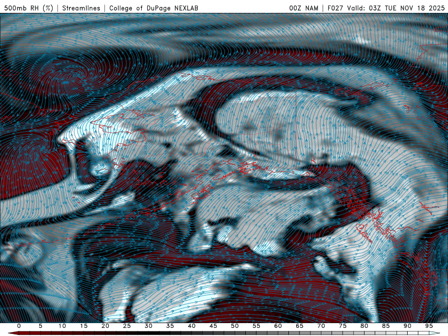The height and width of the screenshot is (336, 448).
Task: Click the "Valid: 03Z TUE NOV 18 2025" text
Action: pyautogui.click(x=396, y=8)
